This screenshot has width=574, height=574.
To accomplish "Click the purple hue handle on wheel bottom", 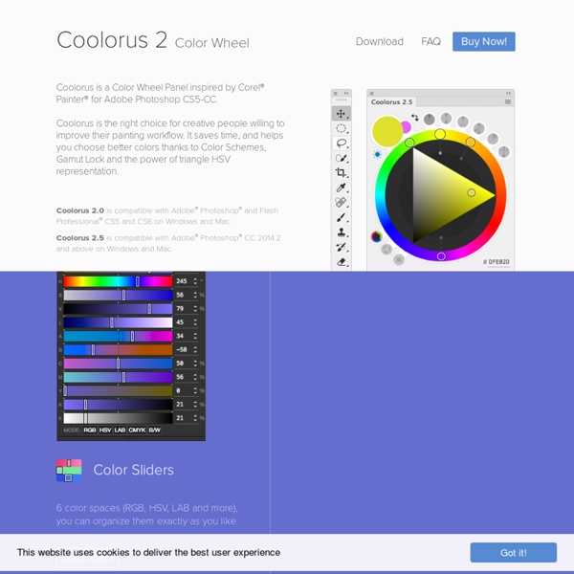I will (441, 256).
